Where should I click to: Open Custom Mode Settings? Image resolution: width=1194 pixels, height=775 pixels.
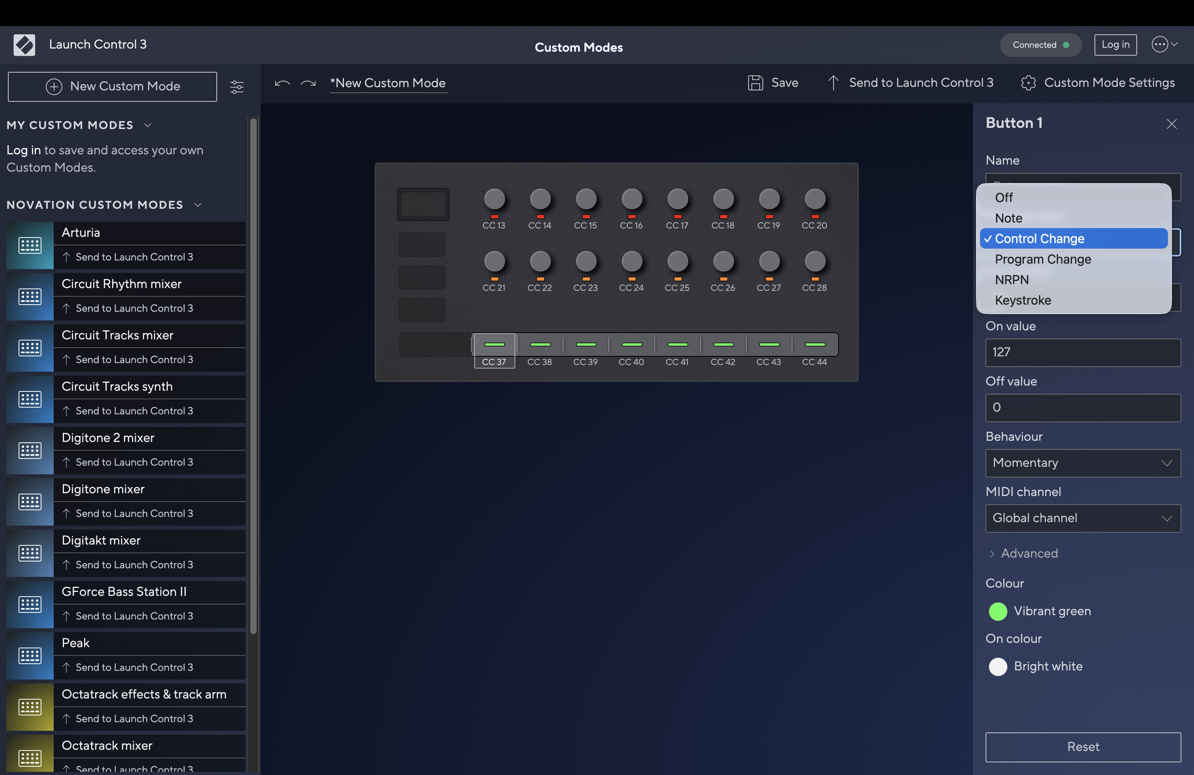(x=1098, y=83)
